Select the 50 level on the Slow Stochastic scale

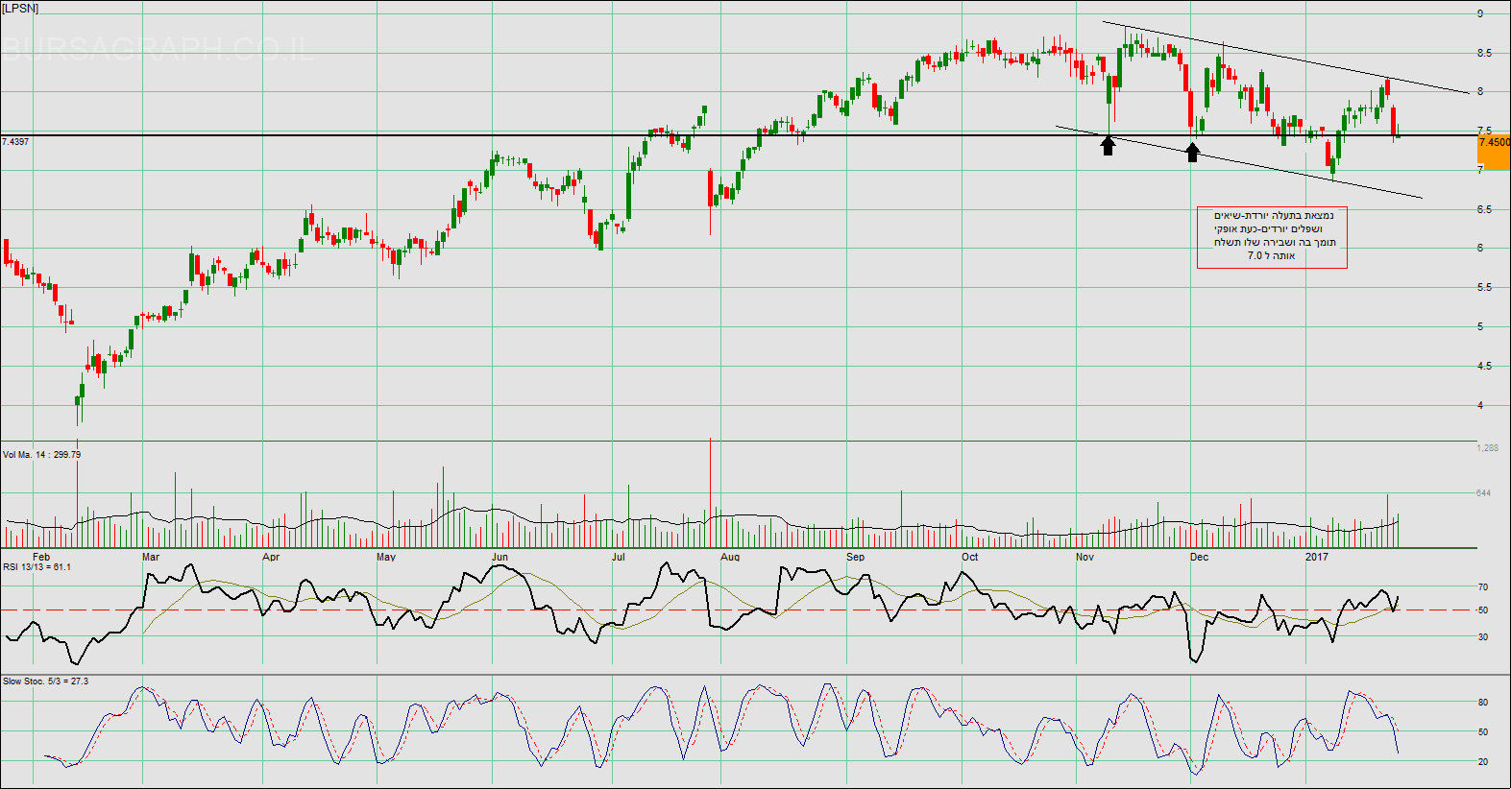coord(1483,732)
